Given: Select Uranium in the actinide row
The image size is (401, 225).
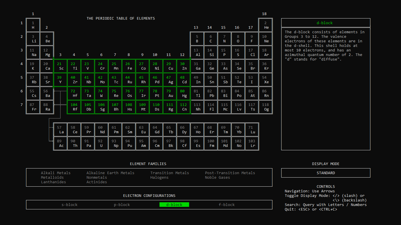Looking at the screenshot, I should click(101, 143).
